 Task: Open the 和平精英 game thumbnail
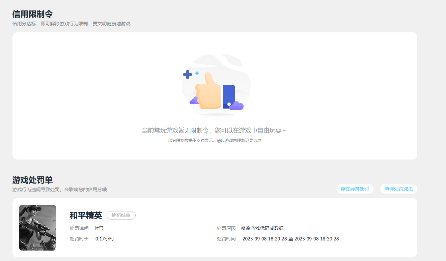(x=38, y=228)
